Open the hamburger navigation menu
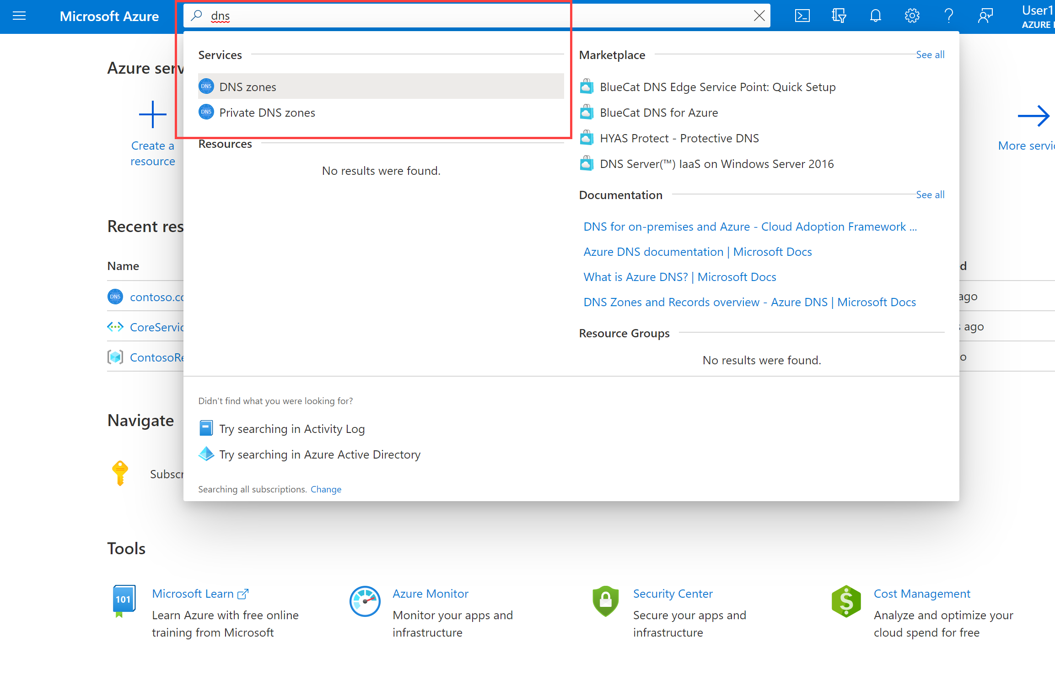Viewport: 1055px width, 681px height. click(20, 16)
